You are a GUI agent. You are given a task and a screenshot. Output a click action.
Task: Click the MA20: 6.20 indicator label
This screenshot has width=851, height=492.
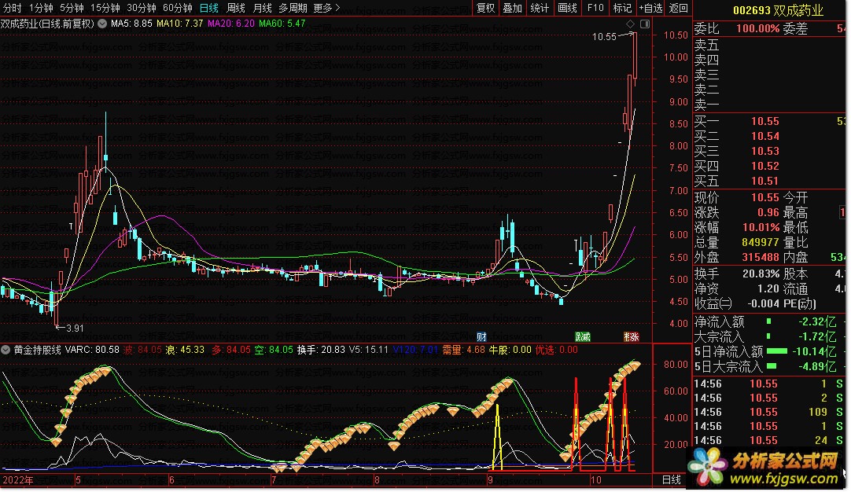pos(230,24)
